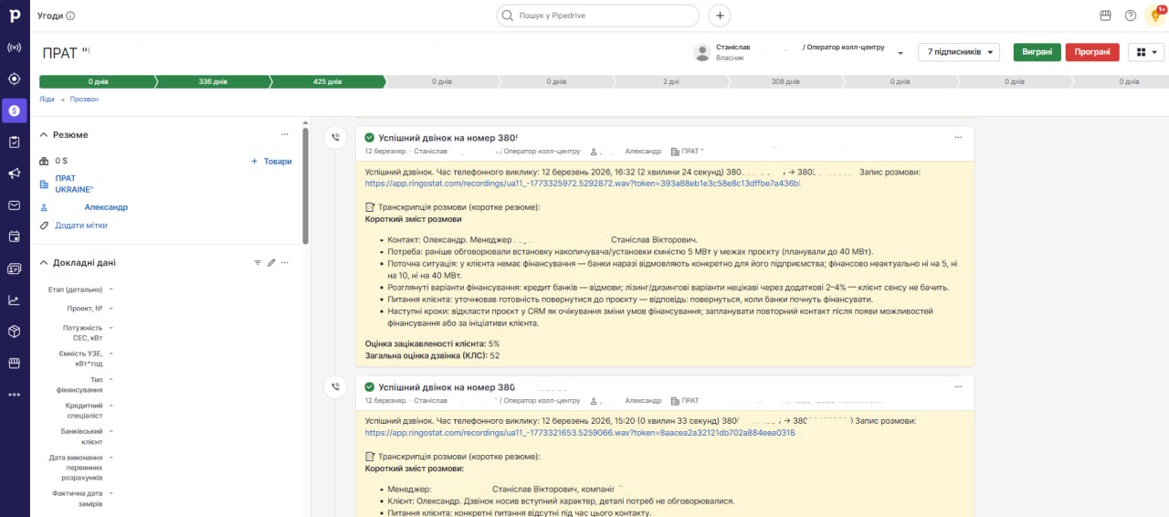
Task: Open the owner dropdown arrow
Action: pyautogui.click(x=900, y=53)
